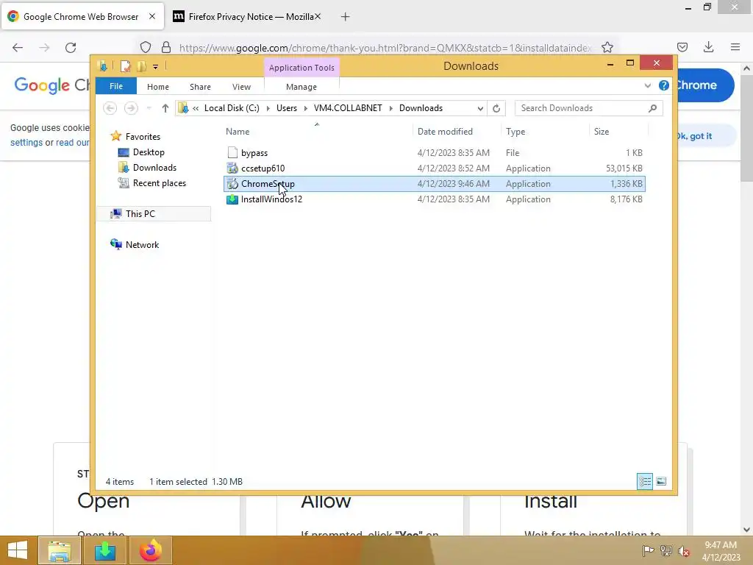Switch to the View ribbon tab
753x565 pixels.
[x=241, y=87]
